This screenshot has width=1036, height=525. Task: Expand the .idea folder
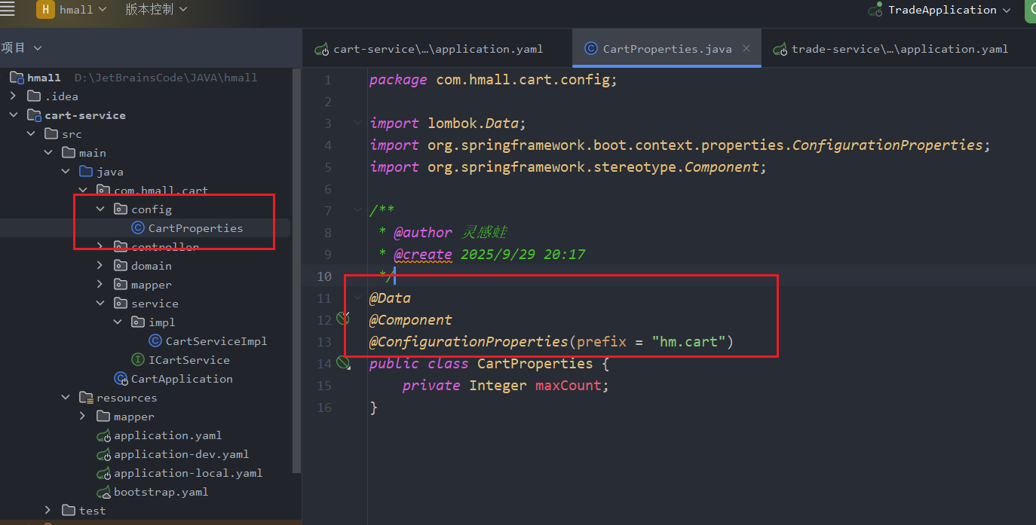tap(13, 96)
